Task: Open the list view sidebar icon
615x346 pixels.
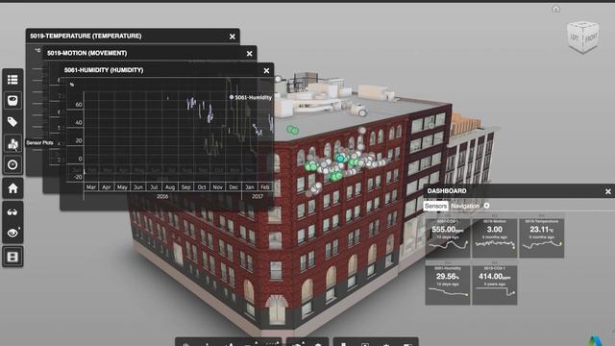Action: (x=12, y=80)
